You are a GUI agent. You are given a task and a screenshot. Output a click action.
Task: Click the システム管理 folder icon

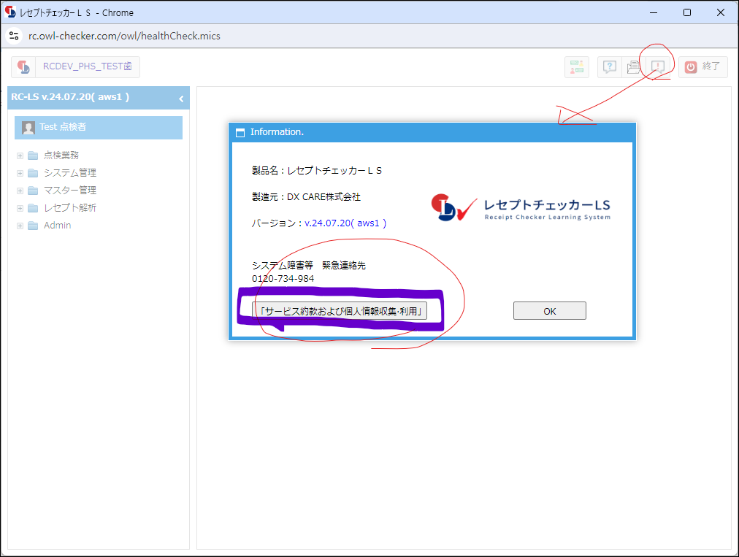coord(33,173)
